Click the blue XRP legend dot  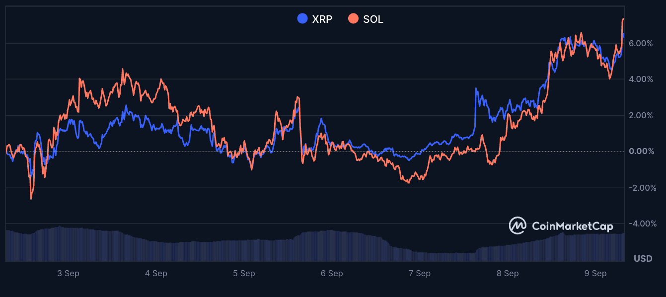[302, 19]
